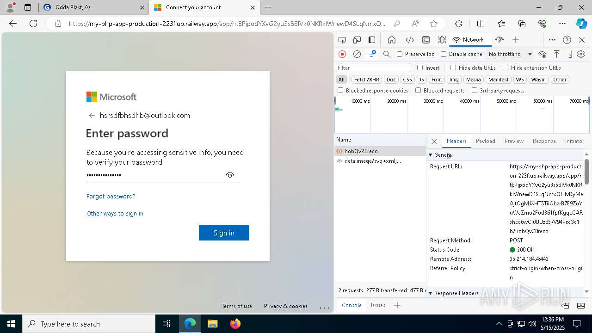Image resolution: width=592 pixels, height=333 pixels.
Task: Select the hobQvZ8reco request row
Action: [380, 151]
